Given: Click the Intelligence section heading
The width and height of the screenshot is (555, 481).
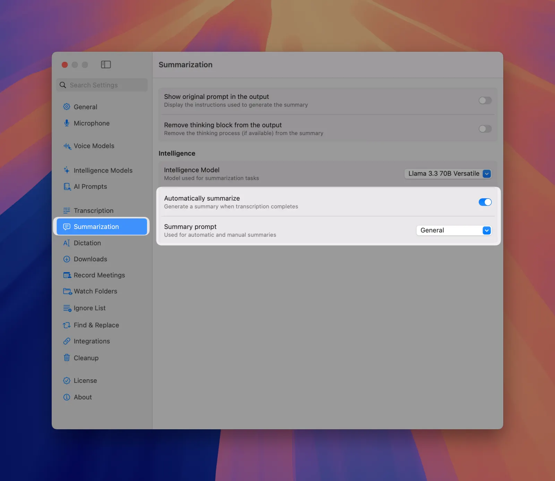Looking at the screenshot, I should pos(177,153).
